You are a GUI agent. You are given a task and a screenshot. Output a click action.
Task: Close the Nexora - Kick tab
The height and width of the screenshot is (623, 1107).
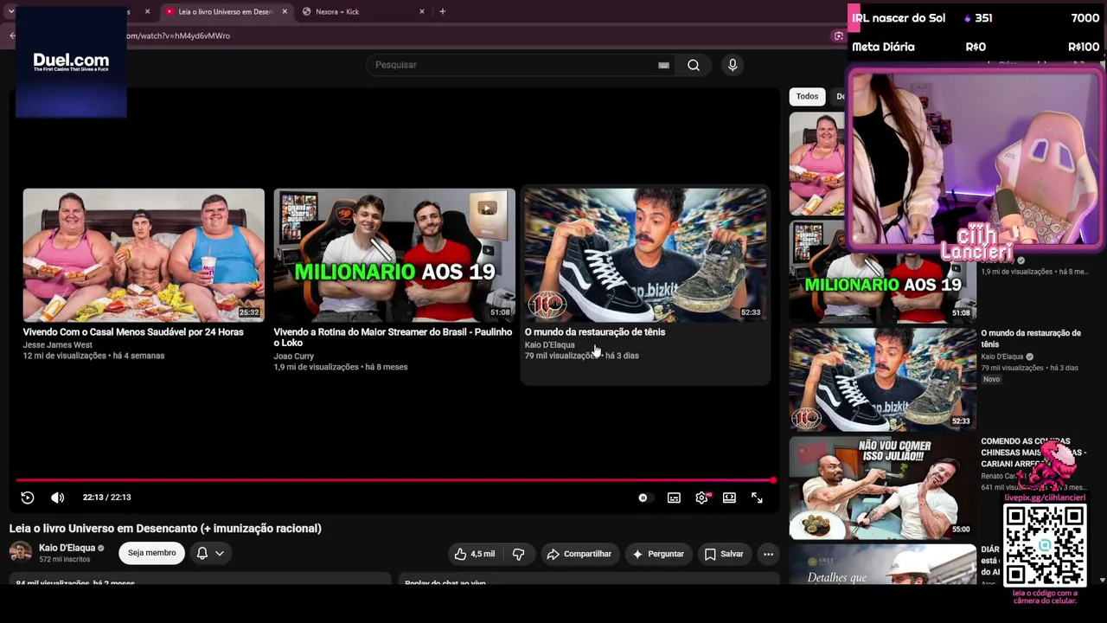(422, 12)
